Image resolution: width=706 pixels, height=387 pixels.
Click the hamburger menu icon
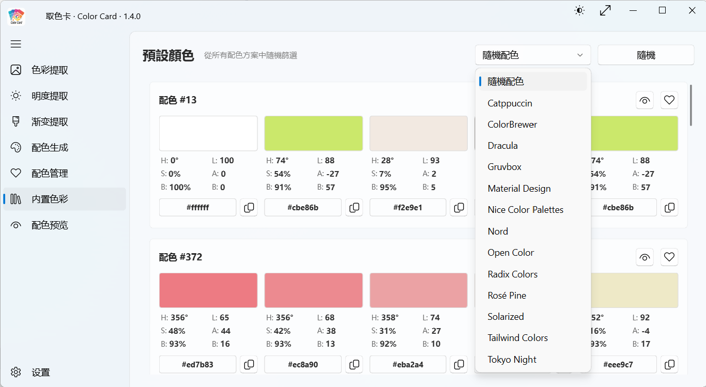pos(16,44)
